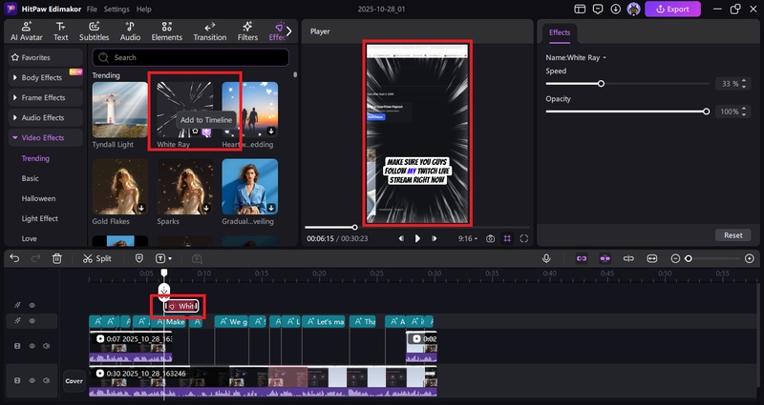Viewport: 764px width, 405px height.
Task: Toggle the player grid overlay
Action: click(x=507, y=239)
